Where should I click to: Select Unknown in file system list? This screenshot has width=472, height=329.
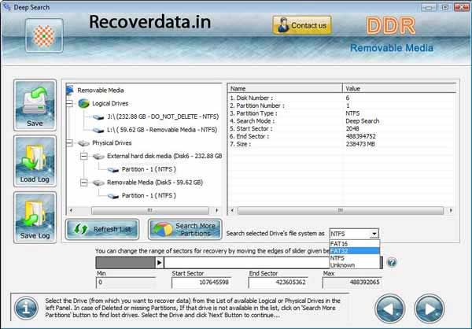[344, 264]
